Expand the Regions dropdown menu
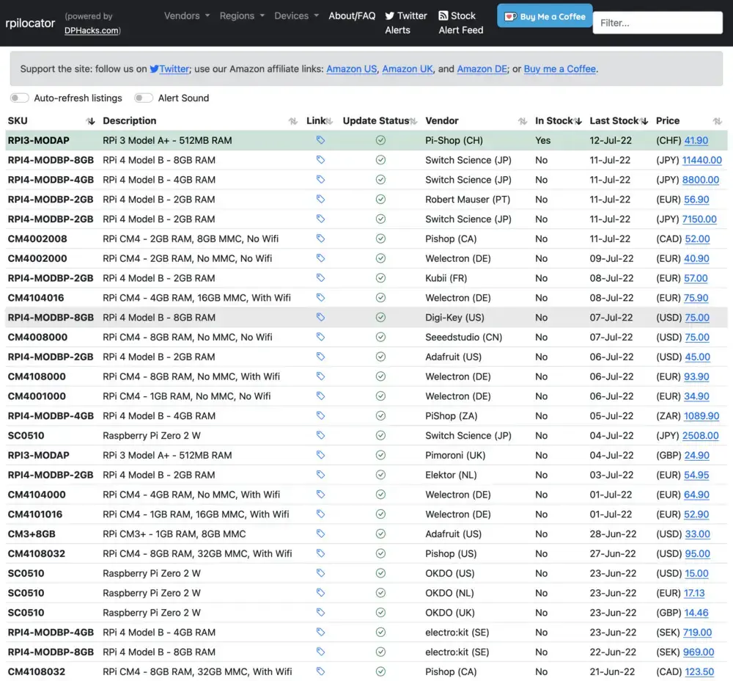Screen dimensions: 733x681 (x=242, y=16)
